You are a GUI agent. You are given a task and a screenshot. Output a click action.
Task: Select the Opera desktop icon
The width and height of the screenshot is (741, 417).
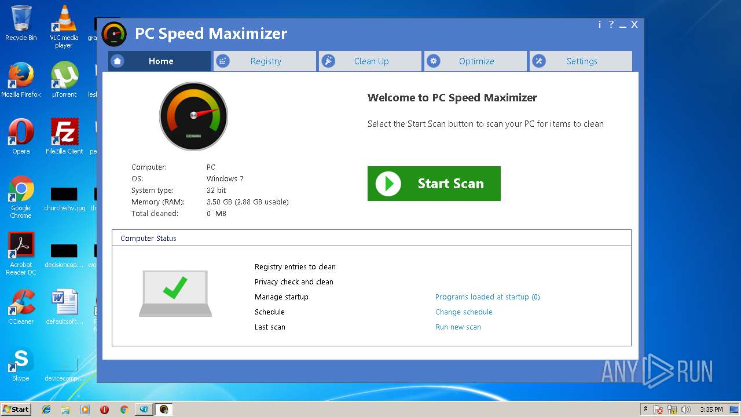(x=21, y=137)
